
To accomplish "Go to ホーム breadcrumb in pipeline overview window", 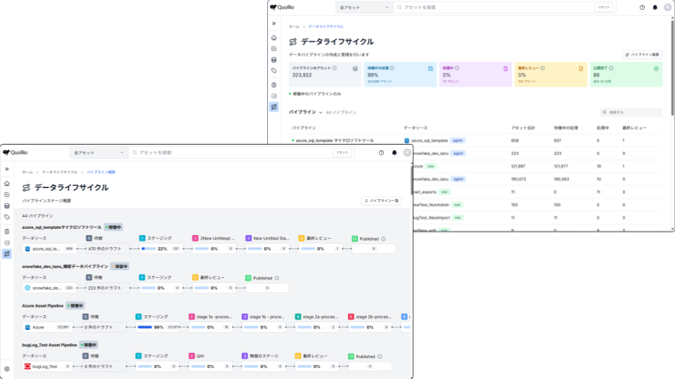I will pyautogui.click(x=27, y=172).
